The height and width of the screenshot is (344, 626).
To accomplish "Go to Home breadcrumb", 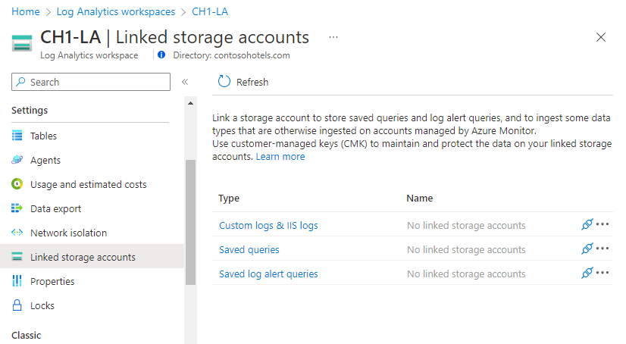I will 26,11.
